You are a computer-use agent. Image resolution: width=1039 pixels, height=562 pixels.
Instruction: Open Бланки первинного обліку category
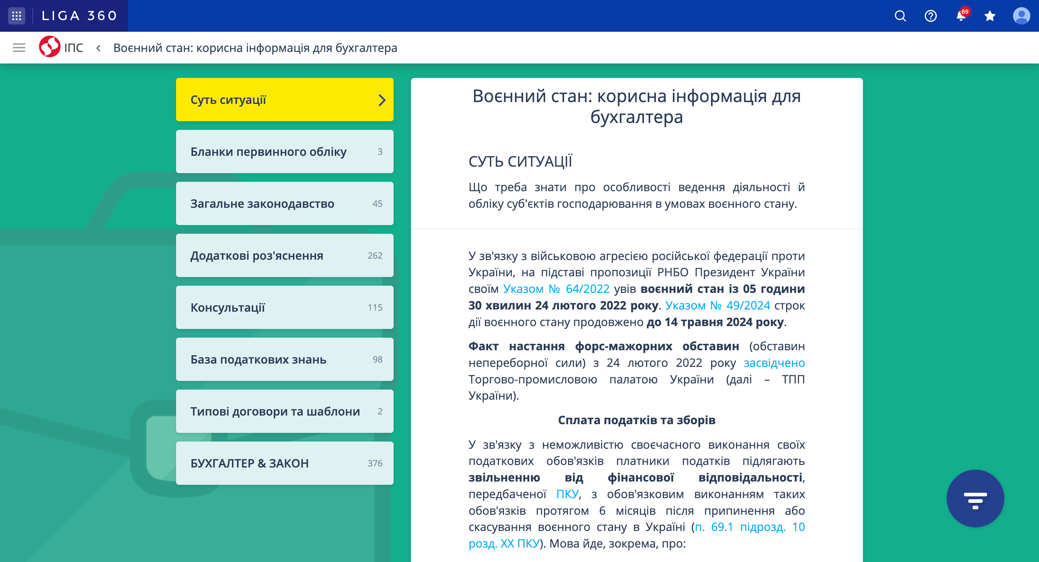[284, 152]
